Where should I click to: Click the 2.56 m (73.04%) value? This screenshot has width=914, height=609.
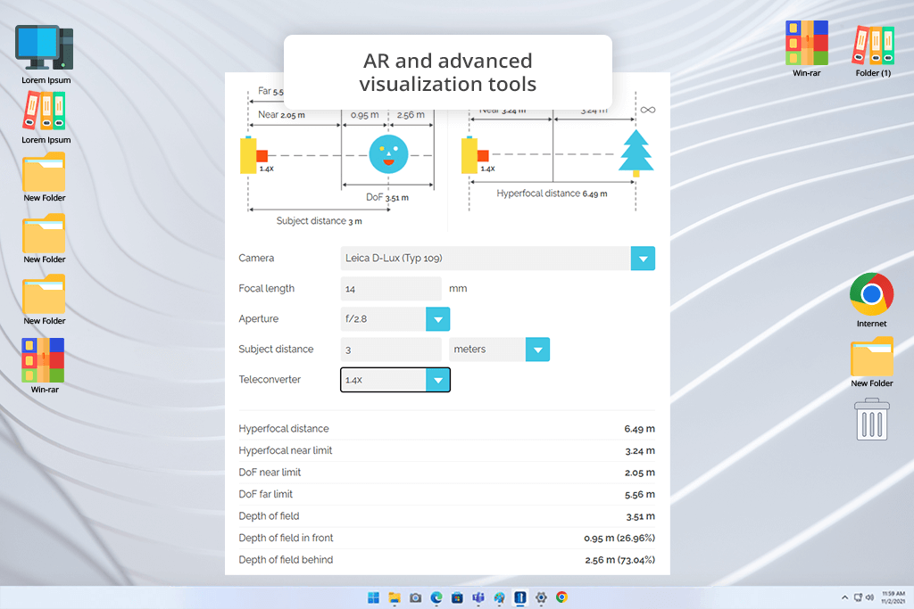point(619,560)
